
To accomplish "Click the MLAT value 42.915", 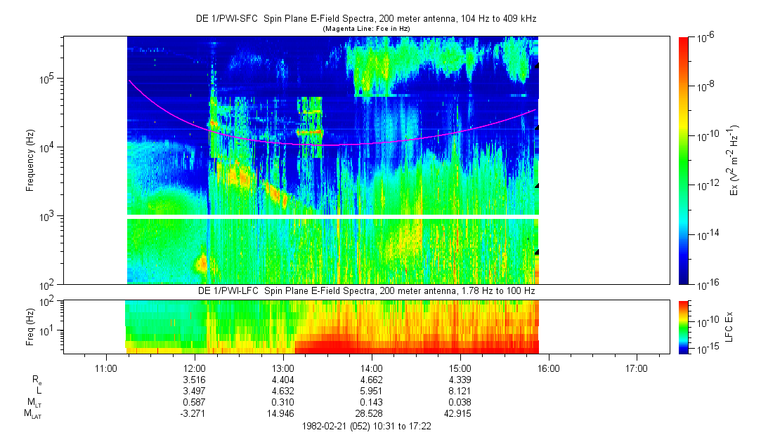I will pyautogui.click(x=457, y=413).
